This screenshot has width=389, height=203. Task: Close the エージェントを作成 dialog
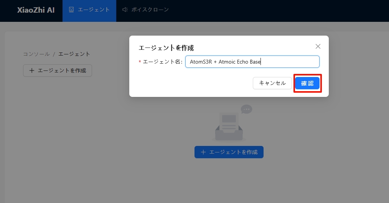click(318, 46)
